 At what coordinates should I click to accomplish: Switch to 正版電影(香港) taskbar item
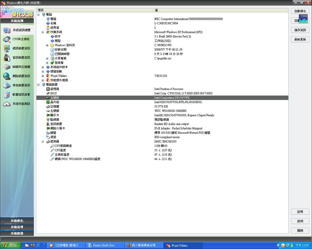click(x=66, y=245)
